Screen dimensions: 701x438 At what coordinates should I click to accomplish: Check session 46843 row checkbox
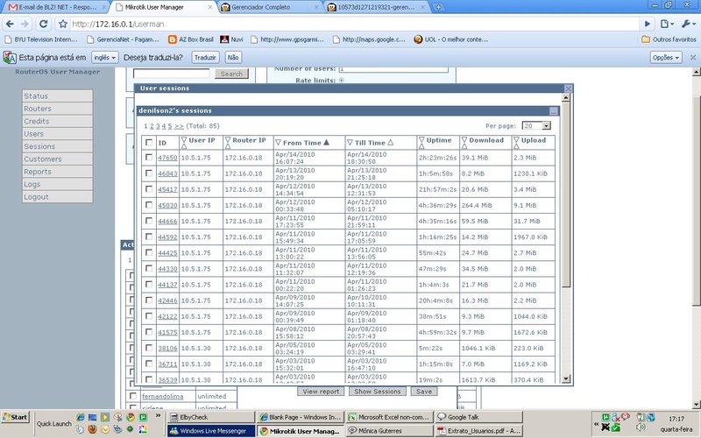tap(149, 173)
